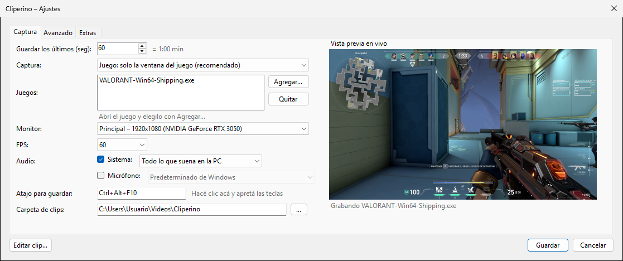This screenshot has height=261, width=623.
Task: Enable the Micrófono checkbox
Action: 100,175
